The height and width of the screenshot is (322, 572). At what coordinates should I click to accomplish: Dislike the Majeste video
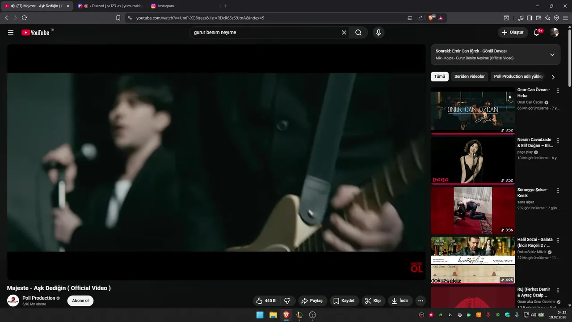point(288,301)
